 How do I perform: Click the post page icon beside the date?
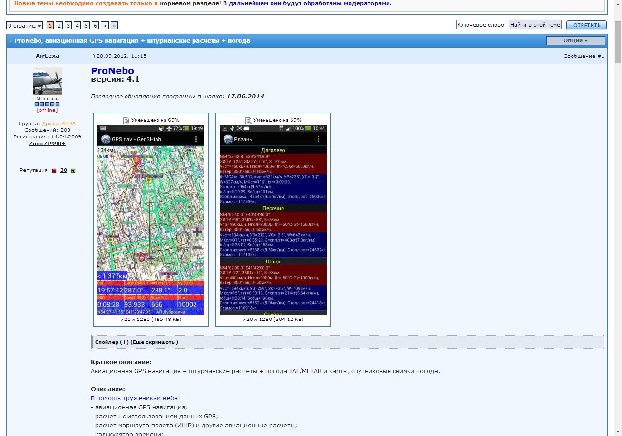(x=93, y=56)
